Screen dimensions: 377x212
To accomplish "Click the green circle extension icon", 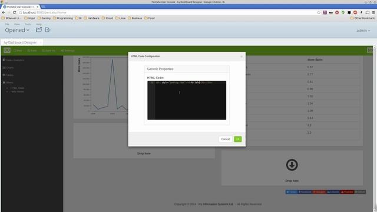I will (x=343, y=12).
